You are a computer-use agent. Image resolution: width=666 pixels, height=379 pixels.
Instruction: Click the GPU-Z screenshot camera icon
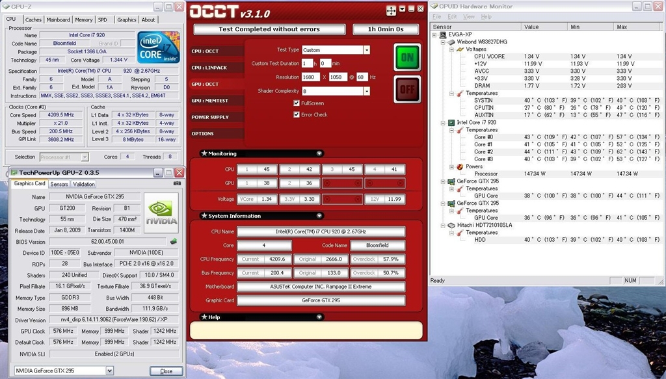pyautogui.click(x=177, y=184)
